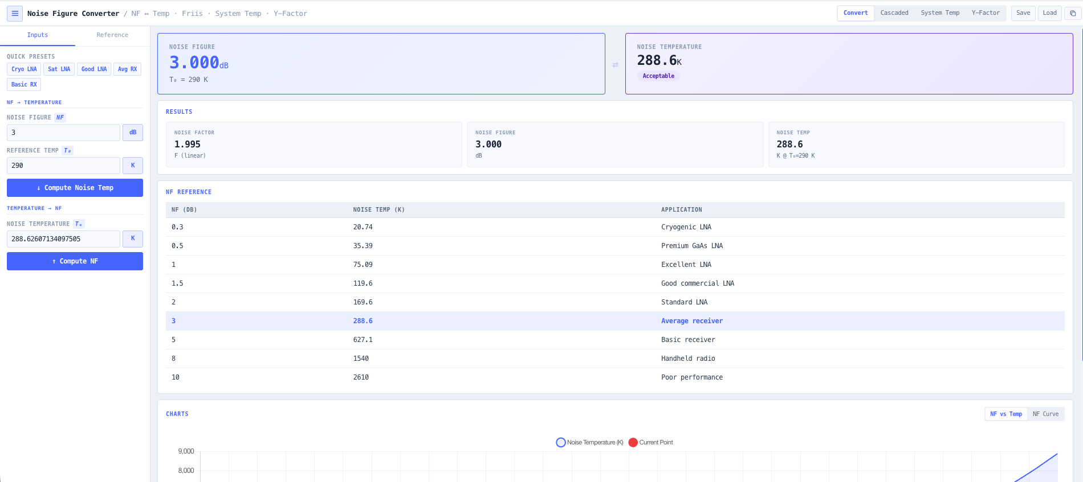Toggle the Current Point legend series
The width and height of the screenshot is (1083, 482).
click(x=651, y=443)
